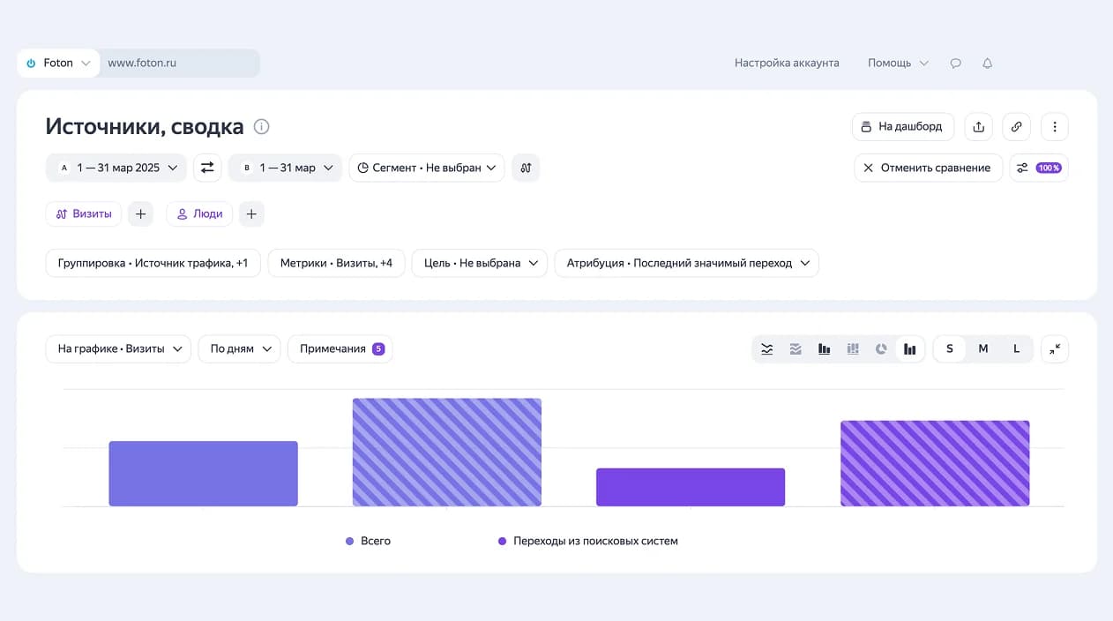Switch to the area chart type
Image resolution: width=1113 pixels, height=621 pixels.
click(796, 348)
